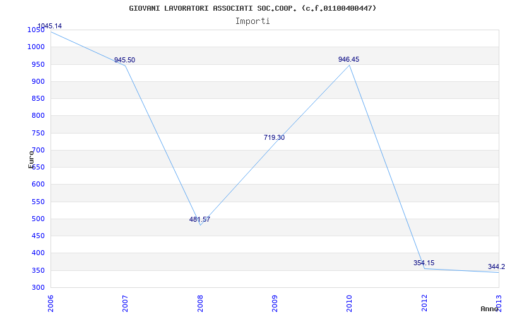505x315 pixels.
Task: Click the 300 y-axis tick
Action: click(x=38, y=288)
